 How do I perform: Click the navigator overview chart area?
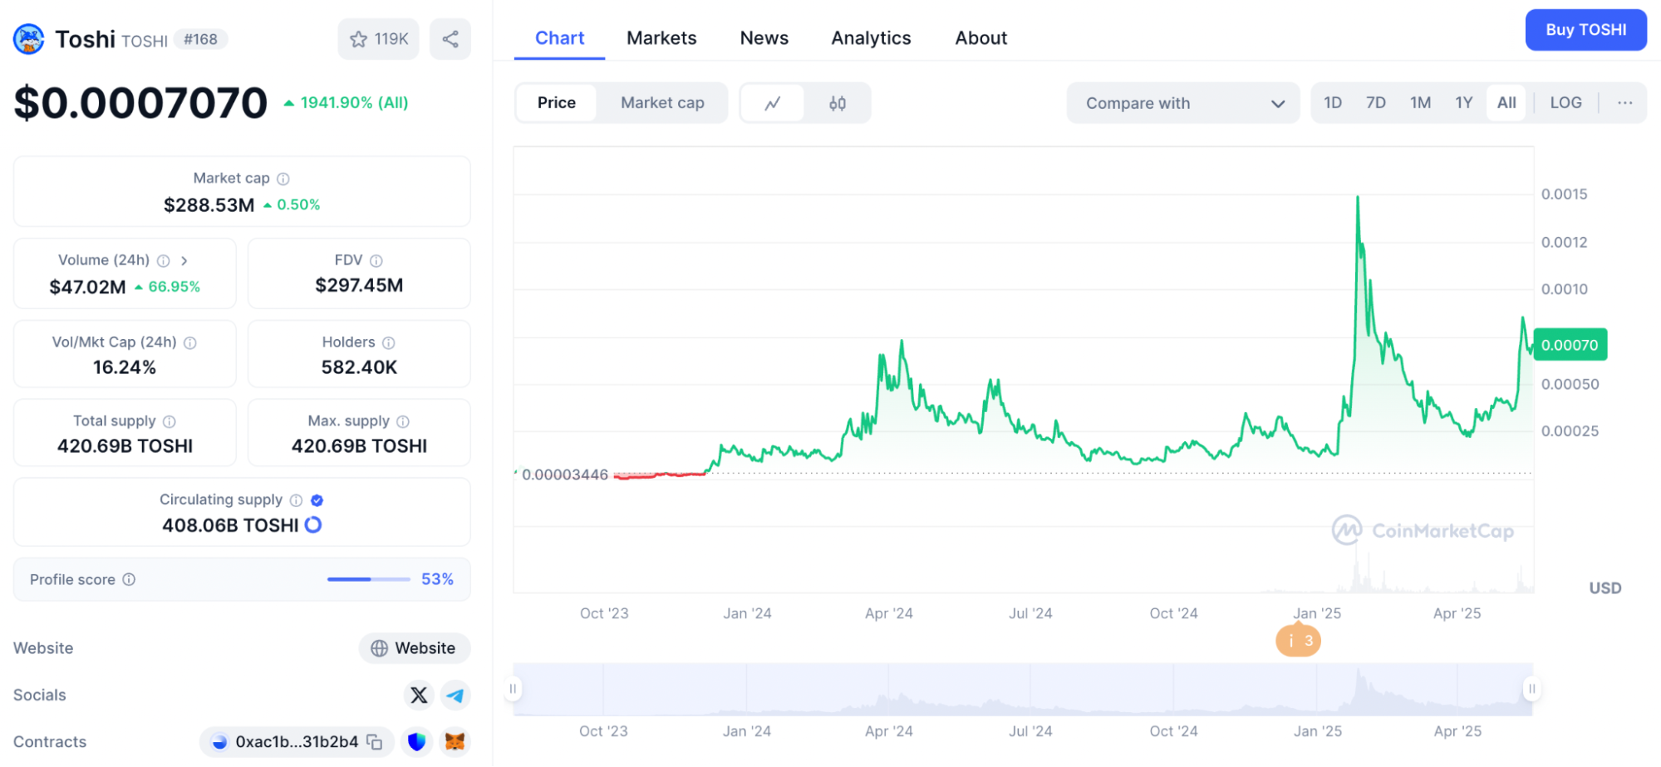point(1023,689)
